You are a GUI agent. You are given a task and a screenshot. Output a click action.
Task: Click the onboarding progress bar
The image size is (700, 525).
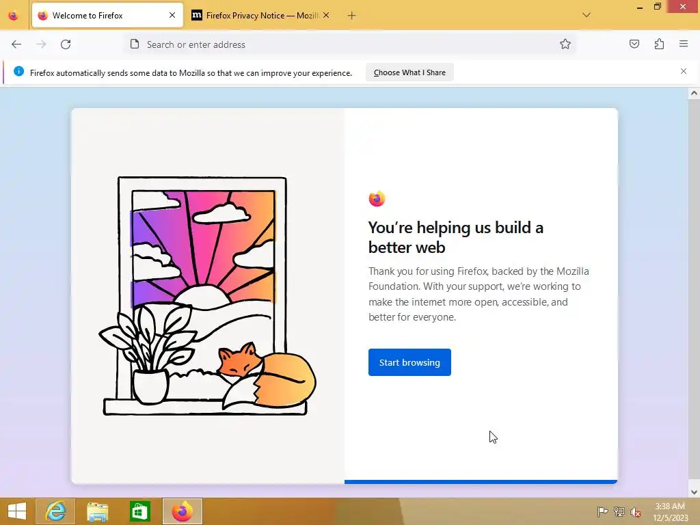click(x=481, y=482)
